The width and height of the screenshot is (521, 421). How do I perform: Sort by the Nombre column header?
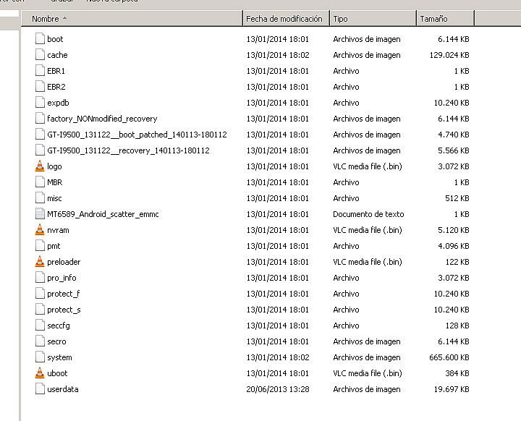[x=132, y=19]
